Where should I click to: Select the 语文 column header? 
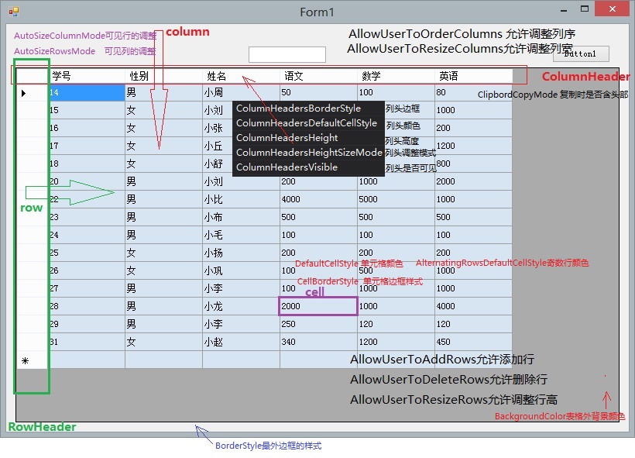(x=318, y=76)
